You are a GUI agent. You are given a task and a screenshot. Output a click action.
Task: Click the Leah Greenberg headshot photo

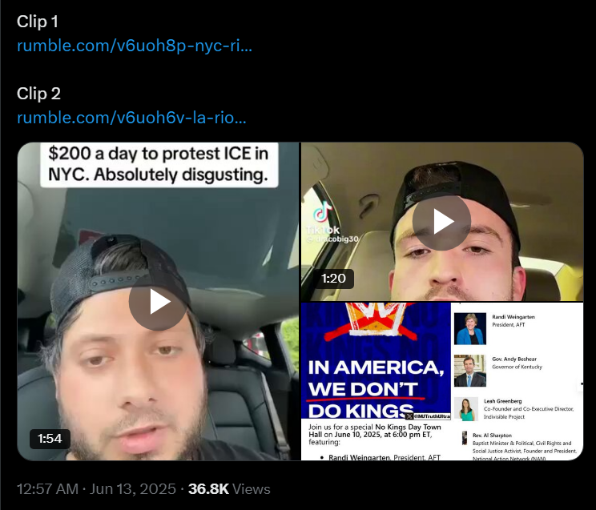466,409
